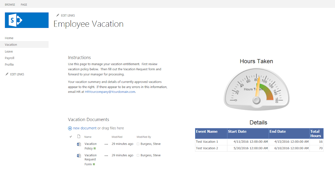
Task: Open the Word document icon for Vacation Policy
Action: coord(79,144)
